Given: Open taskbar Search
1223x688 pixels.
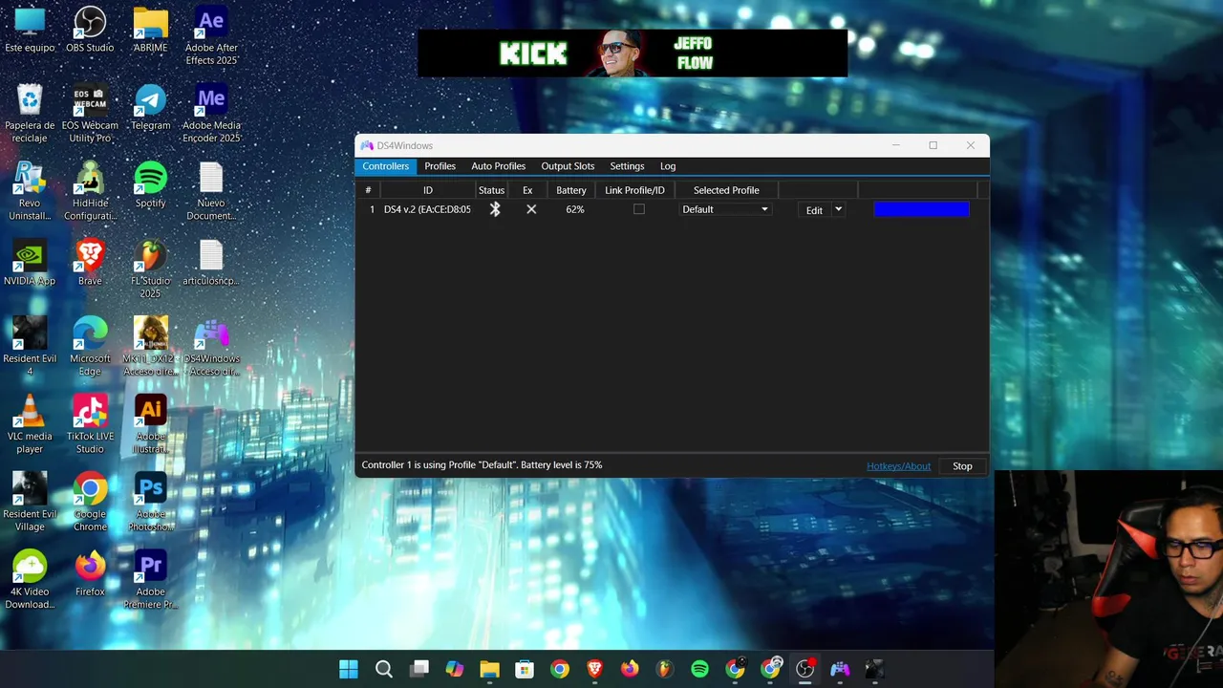Looking at the screenshot, I should tap(384, 669).
